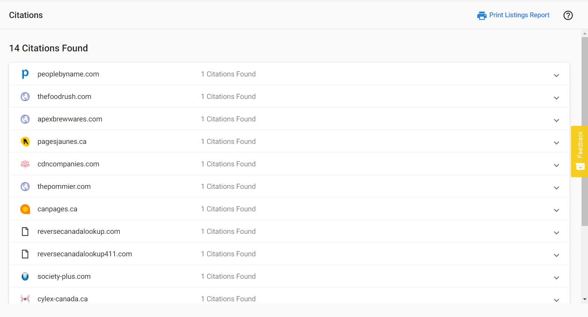Click the orange canpages.ca logo icon
Viewport: 588px width, 317px height.
[25, 209]
